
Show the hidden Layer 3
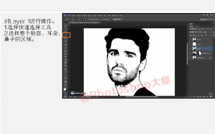point(190,44)
